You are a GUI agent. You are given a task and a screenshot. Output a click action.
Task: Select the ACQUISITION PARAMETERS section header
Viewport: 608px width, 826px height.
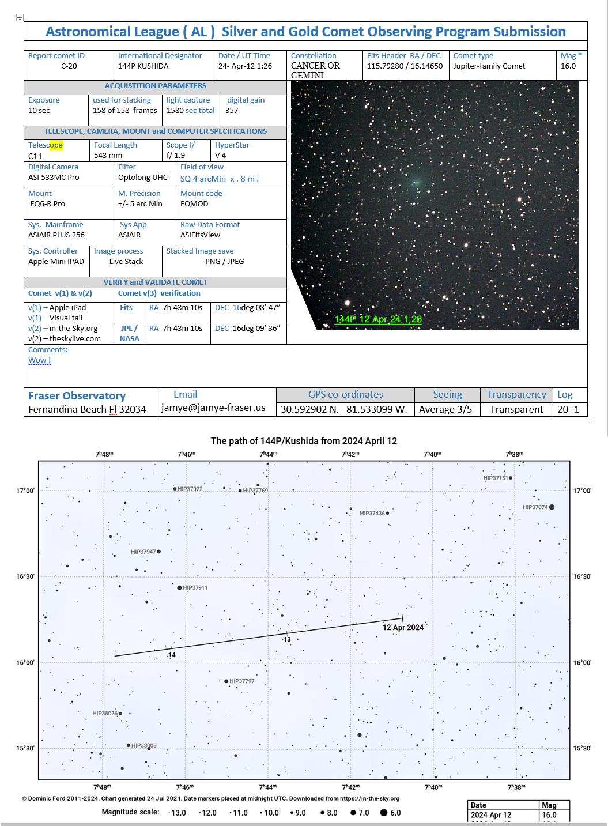point(155,86)
